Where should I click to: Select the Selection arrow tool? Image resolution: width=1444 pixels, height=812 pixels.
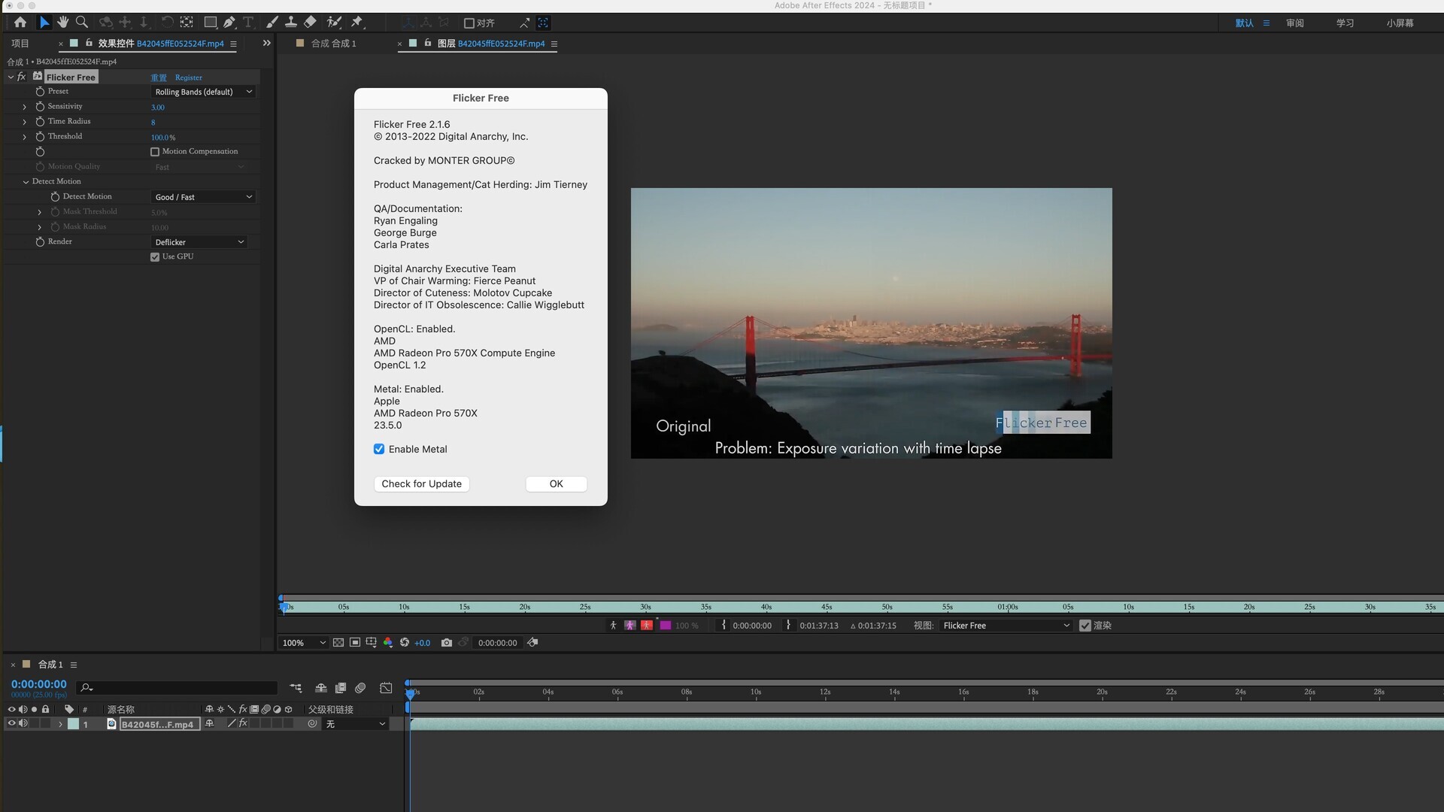pos(44,23)
